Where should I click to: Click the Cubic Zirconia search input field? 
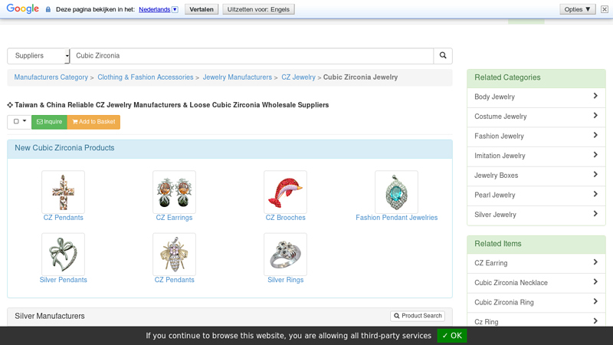point(253,56)
